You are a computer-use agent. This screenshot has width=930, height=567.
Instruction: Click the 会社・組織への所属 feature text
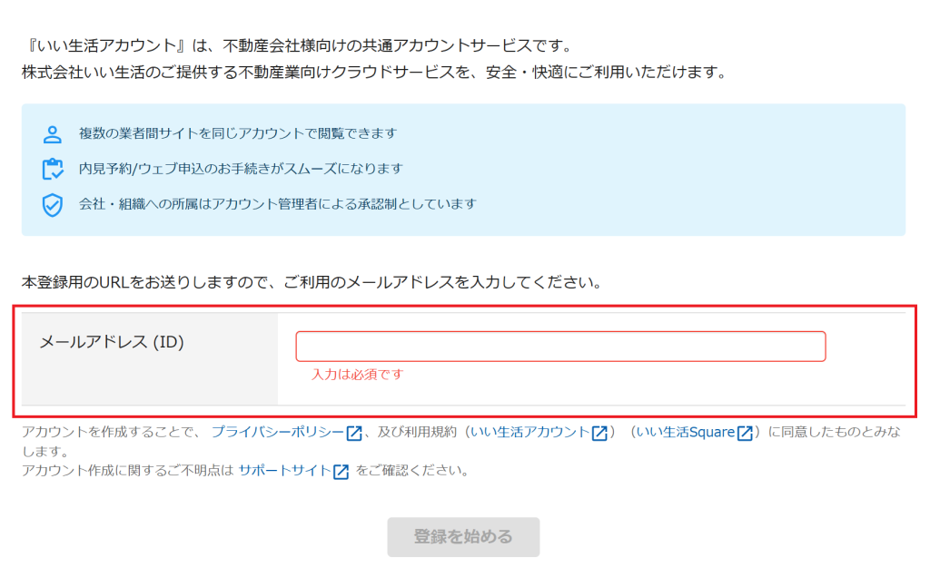click(x=277, y=204)
